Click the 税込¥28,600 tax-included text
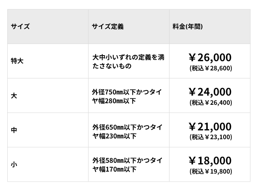Screen dimensions: 257x192 point(211,68)
